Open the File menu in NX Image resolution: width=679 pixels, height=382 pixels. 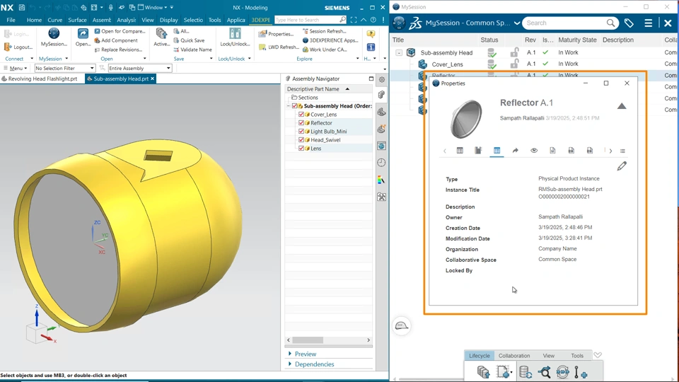[x=11, y=20]
